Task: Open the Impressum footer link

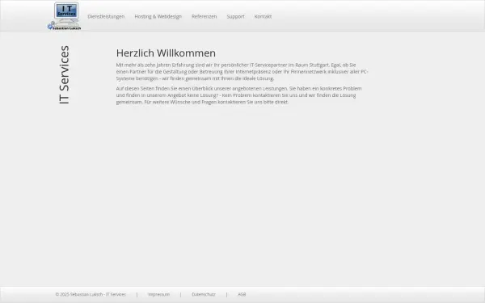Action: [x=158, y=294]
